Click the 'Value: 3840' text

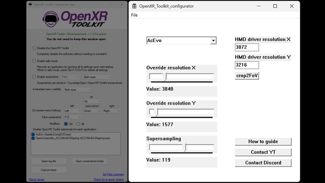tap(160, 89)
